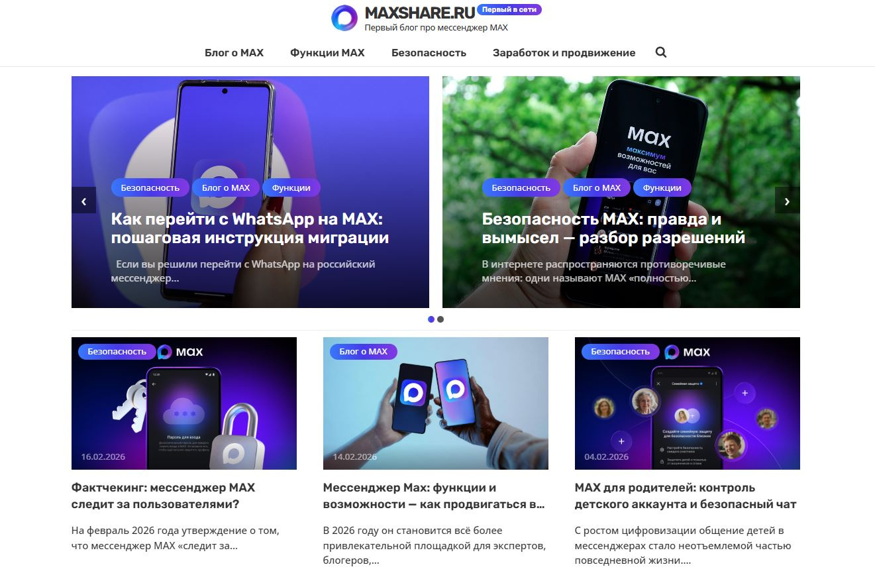
Task: Select the first slider pagination dot
Action: [x=431, y=319]
